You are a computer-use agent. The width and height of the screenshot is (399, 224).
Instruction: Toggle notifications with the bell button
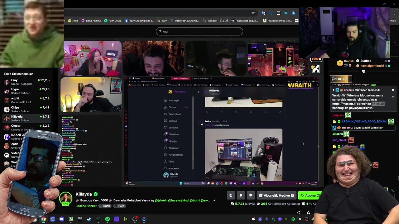click(241, 195)
